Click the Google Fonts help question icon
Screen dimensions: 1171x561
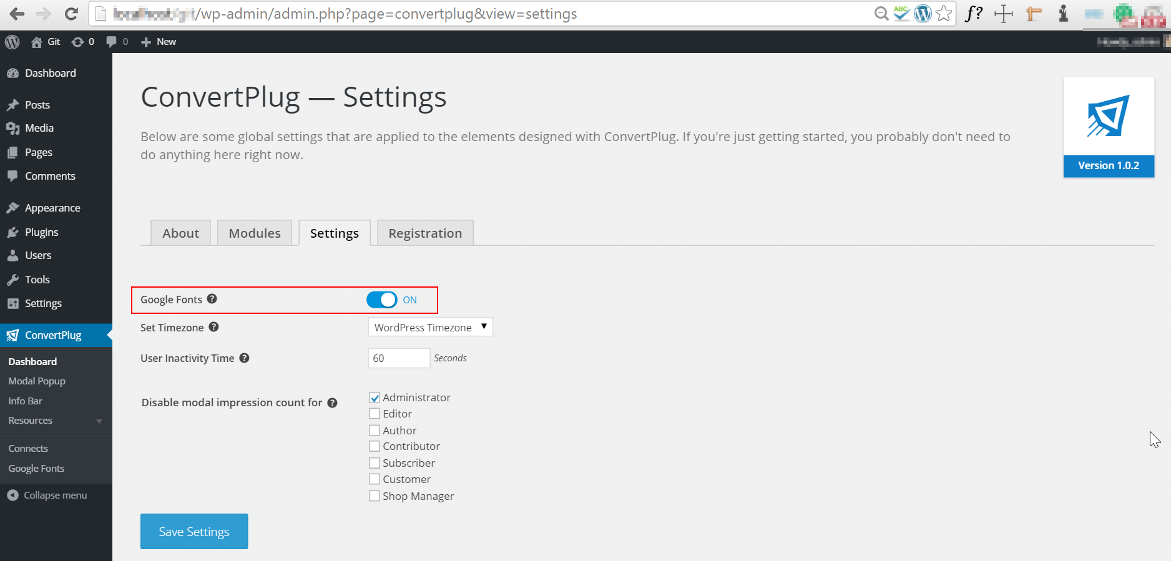tap(212, 299)
